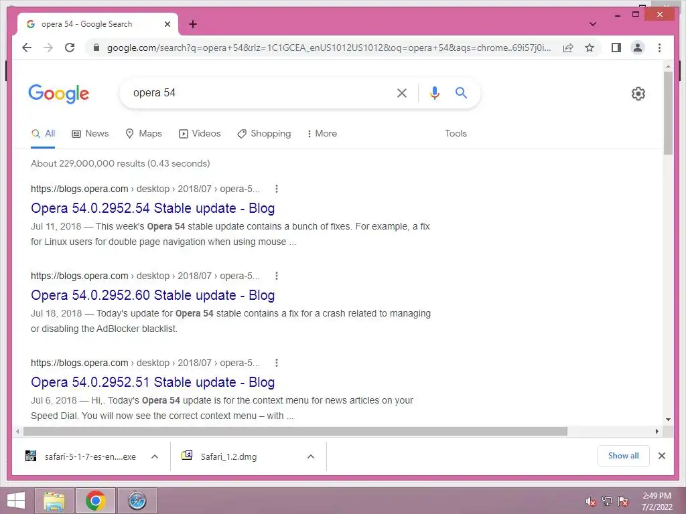Click the Google logo

[59, 94]
